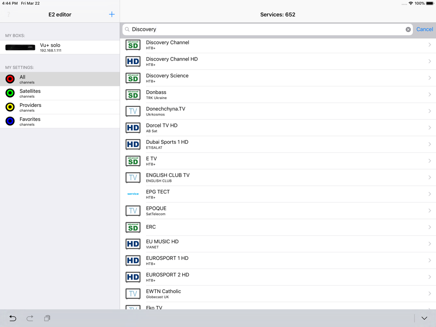The image size is (436, 327).
Task: Click SD icon for E TV
Action: click(x=133, y=161)
